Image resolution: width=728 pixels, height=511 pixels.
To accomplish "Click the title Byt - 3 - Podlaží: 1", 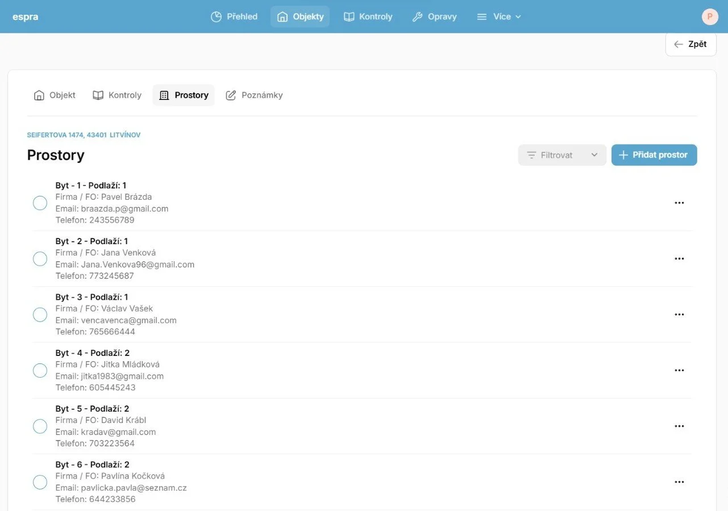I will click(91, 297).
